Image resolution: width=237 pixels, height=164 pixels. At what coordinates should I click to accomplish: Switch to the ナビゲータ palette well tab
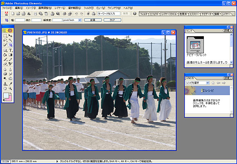click(206, 14)
